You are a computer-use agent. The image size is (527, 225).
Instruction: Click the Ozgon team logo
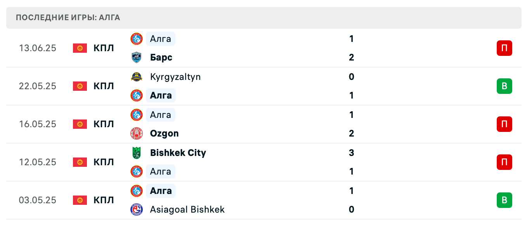(x=137, y=133)
